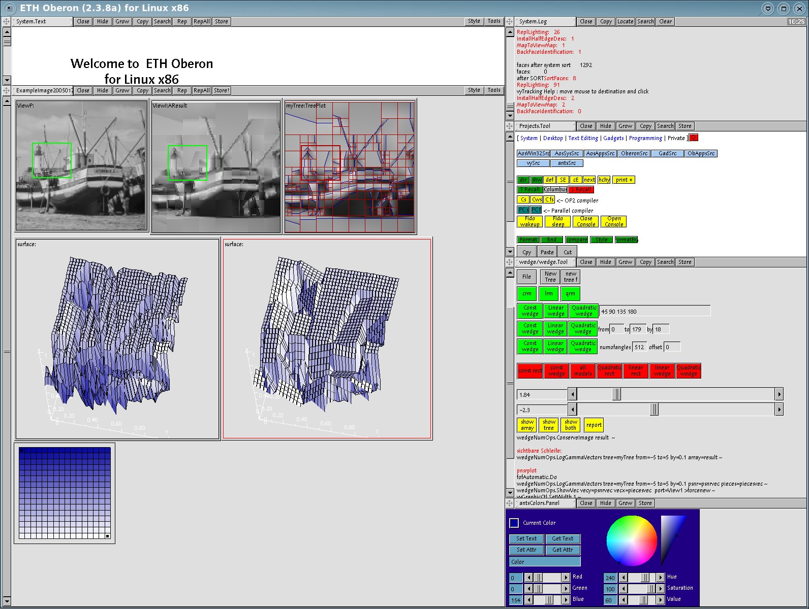This screenshot has height=609, width=809.
Task: Click the move handle icon of the antsColors.Panel viewer
Action: click(x=509, y=503)
